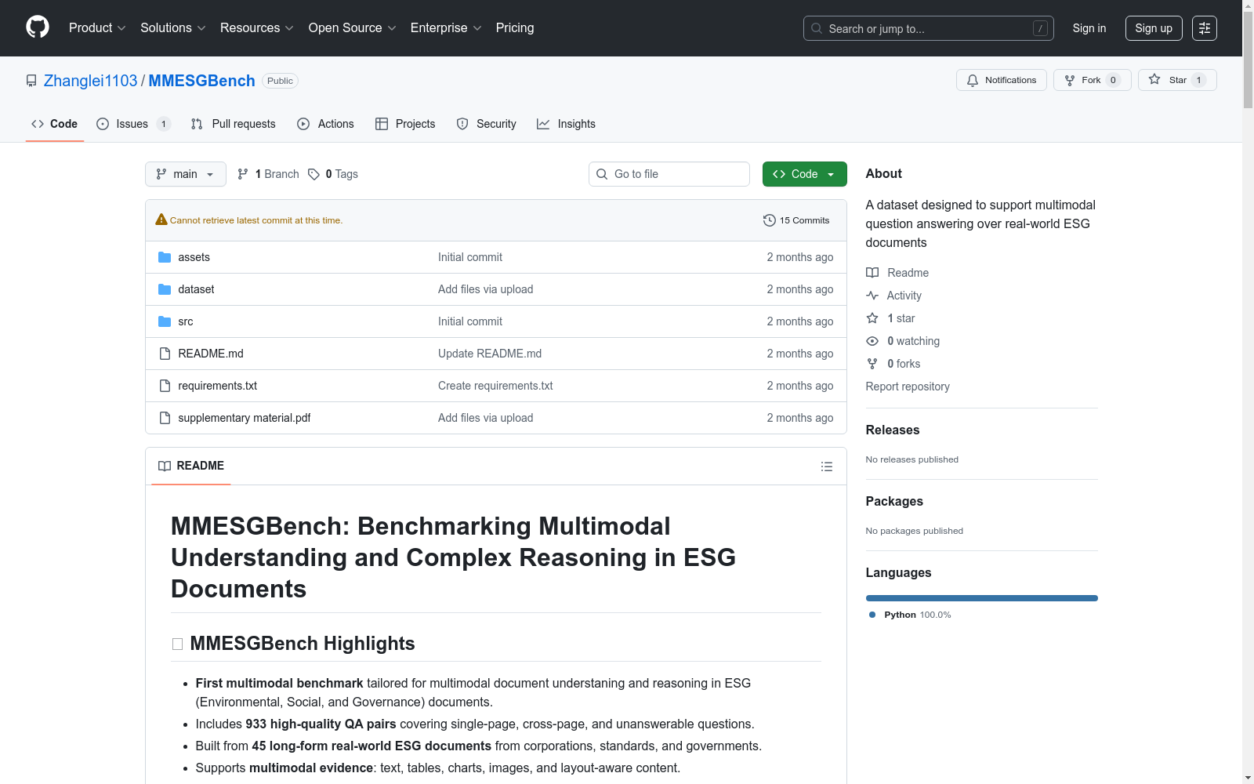Open the README outline list icon
The height and width of the screenshot is (784, 1254).
click(826, 466)
